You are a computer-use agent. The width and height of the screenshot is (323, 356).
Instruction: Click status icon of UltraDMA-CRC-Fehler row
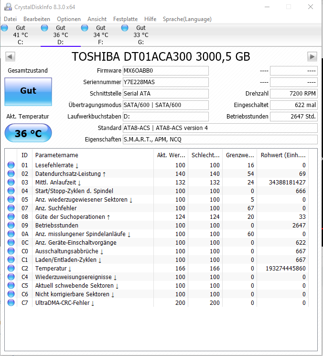11,302
